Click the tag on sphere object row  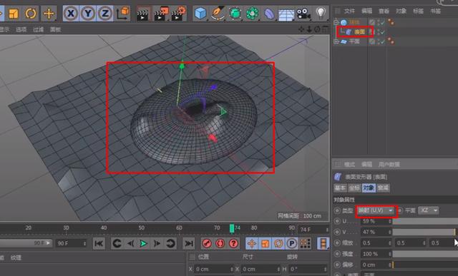click(391, 22)
